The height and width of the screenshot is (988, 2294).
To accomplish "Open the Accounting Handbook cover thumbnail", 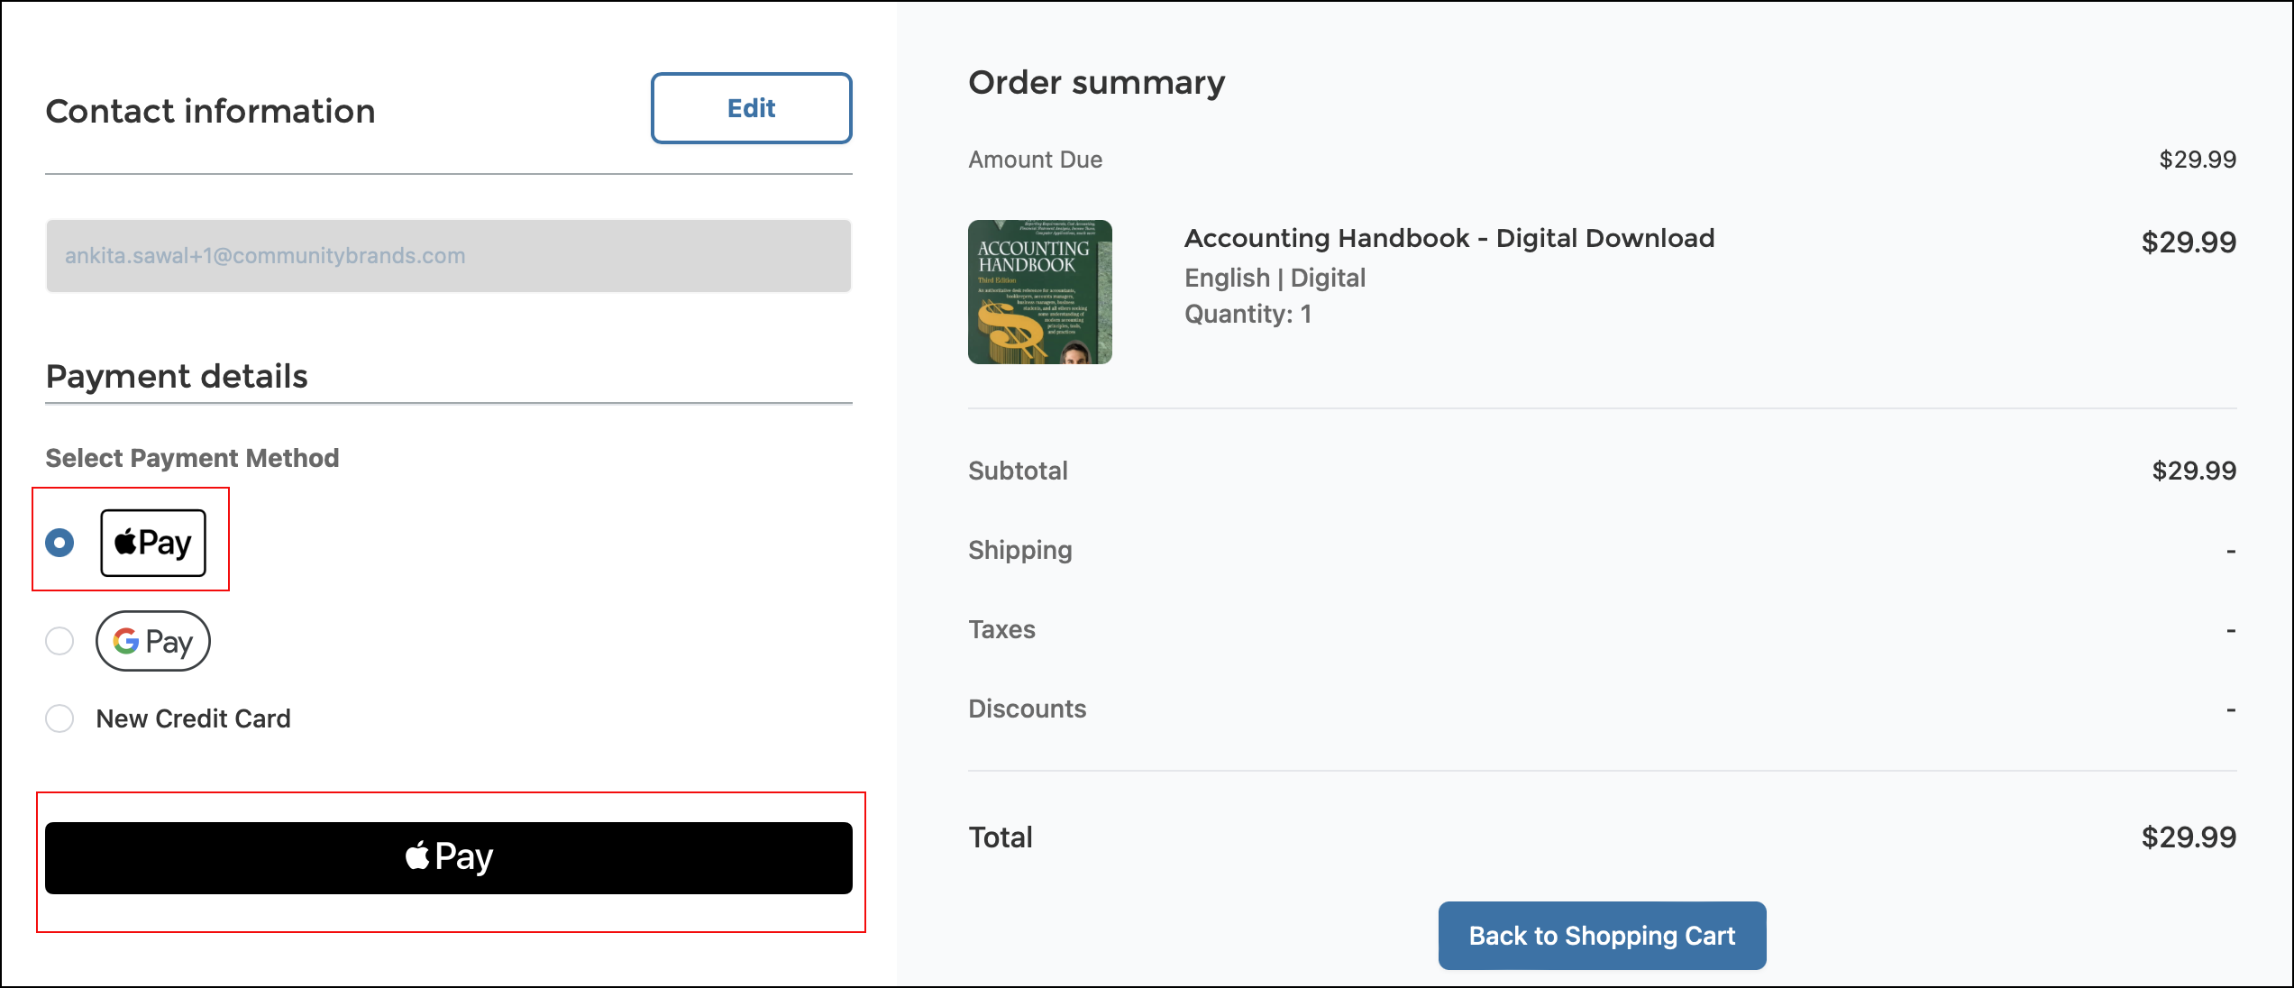I will pos(1039,292).
